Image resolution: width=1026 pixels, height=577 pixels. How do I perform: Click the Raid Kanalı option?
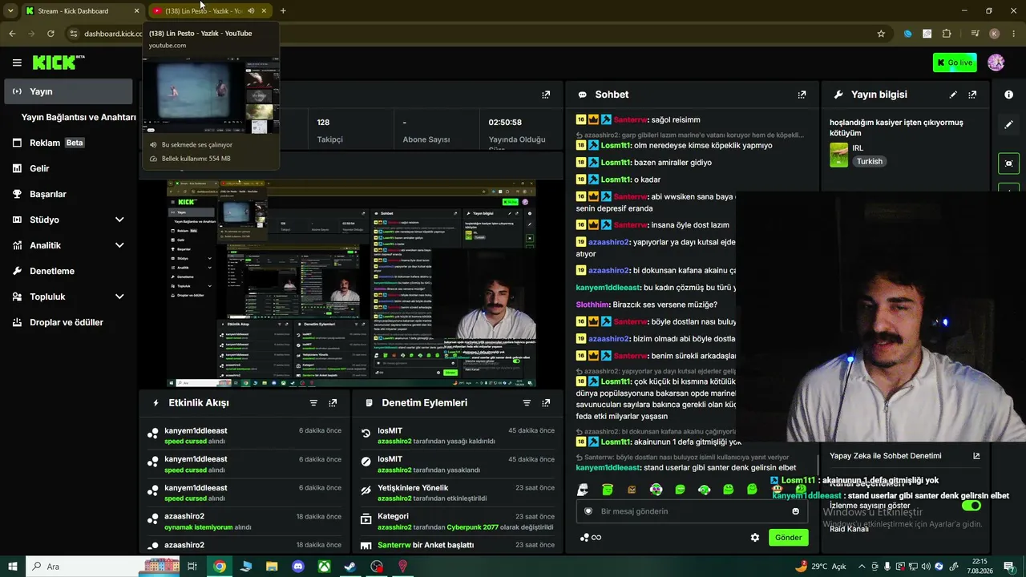coord(849,529)
